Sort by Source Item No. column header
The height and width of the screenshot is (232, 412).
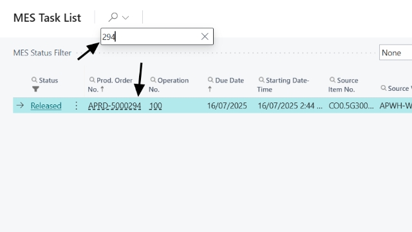point(343,84)
